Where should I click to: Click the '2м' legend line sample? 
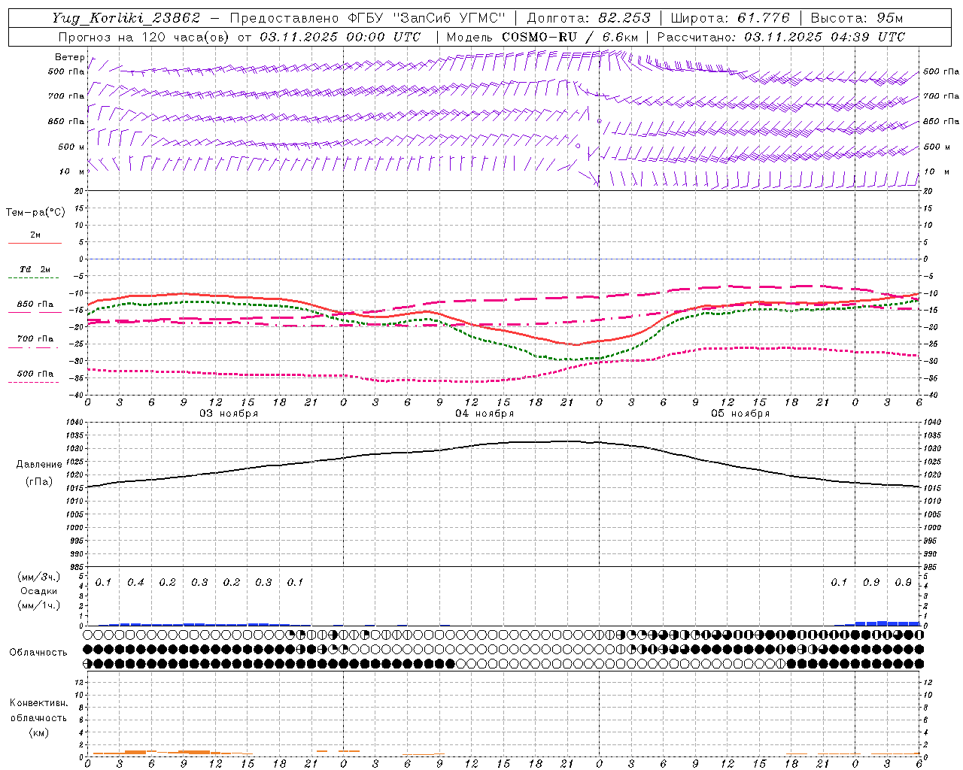35,243
